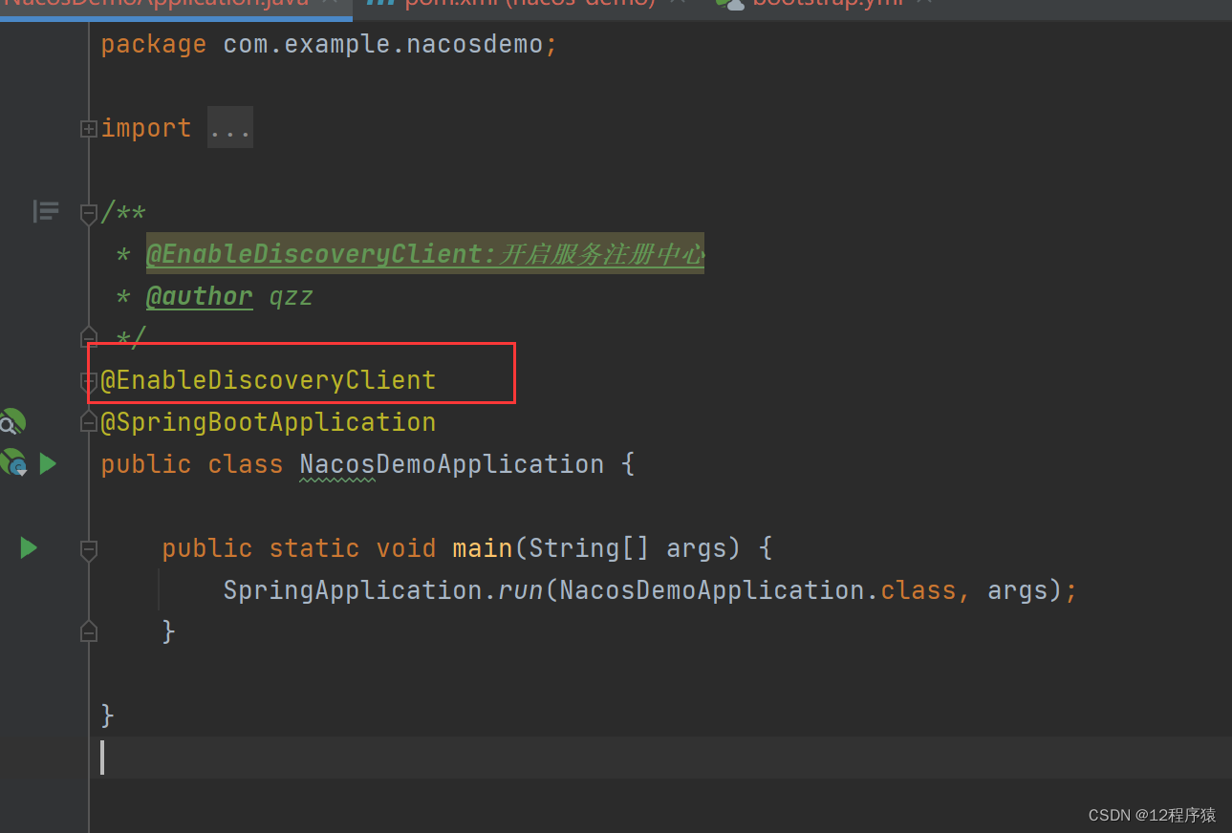1232x833 pixels.
Task: Collapse the main method at its signature fold marker
Action: (x=88, y=549)
